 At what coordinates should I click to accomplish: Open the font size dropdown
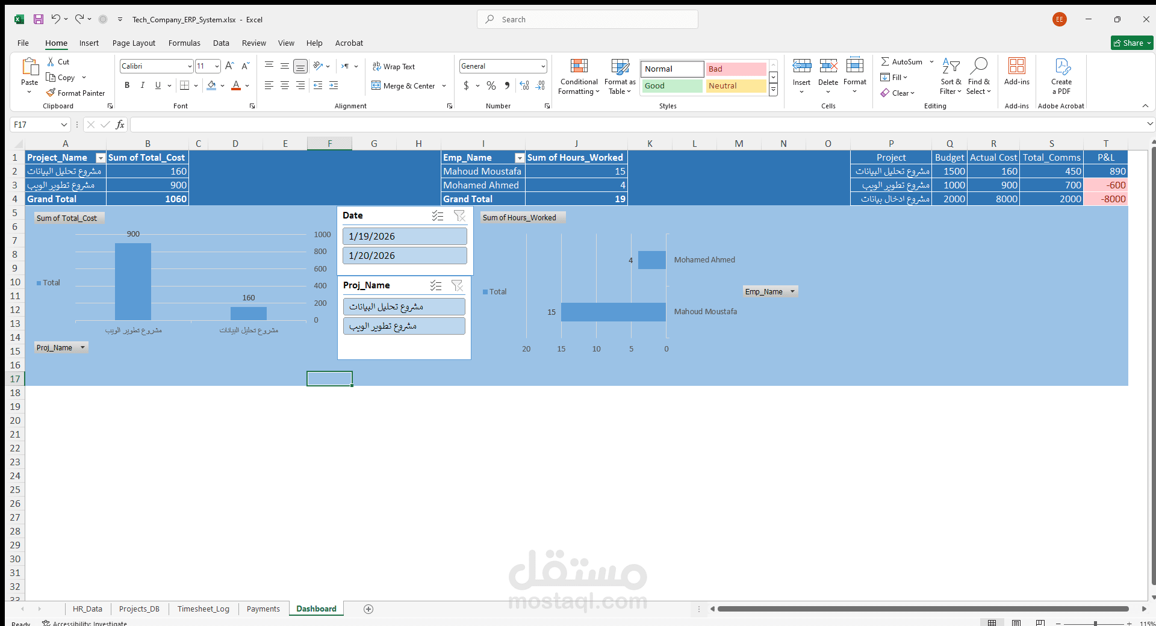(216, 66)
